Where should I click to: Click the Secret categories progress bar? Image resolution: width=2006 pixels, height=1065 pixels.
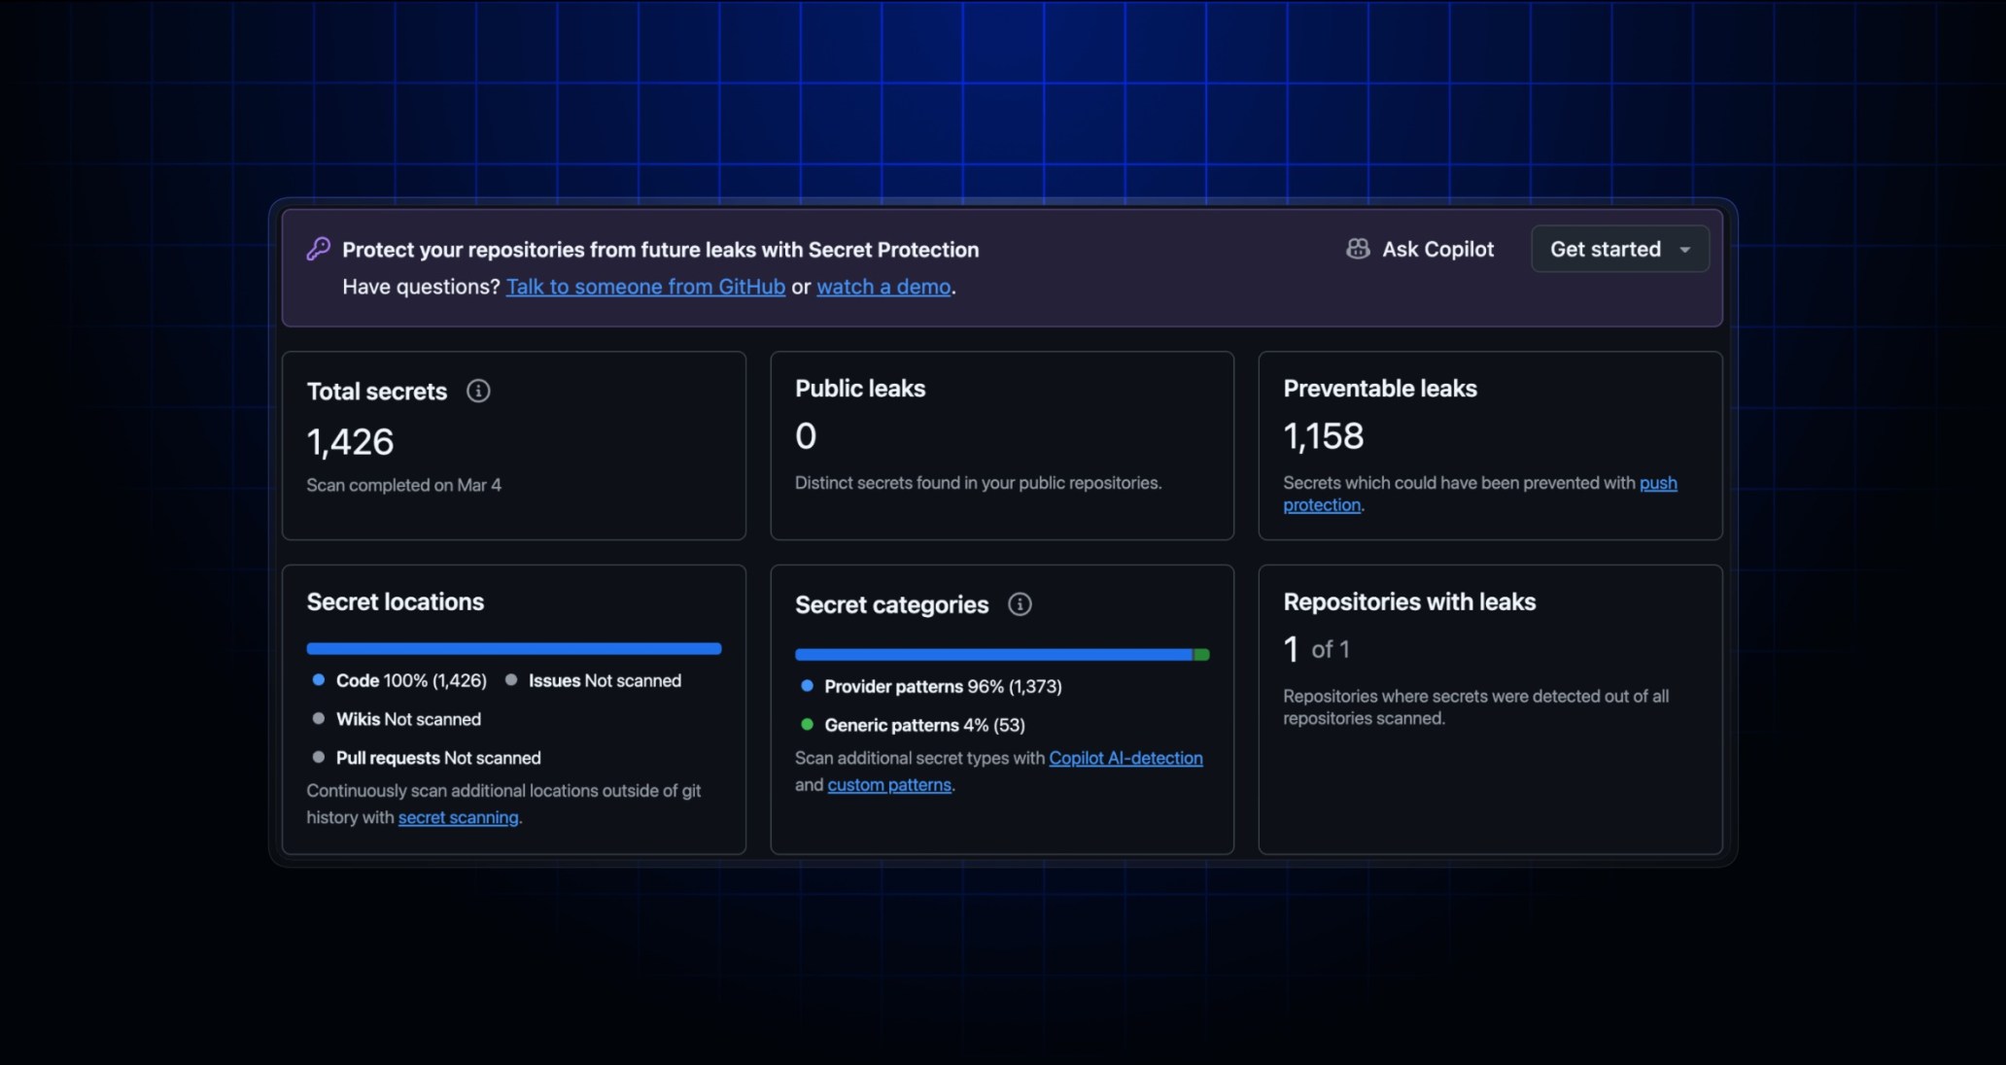click(1002, 654)
